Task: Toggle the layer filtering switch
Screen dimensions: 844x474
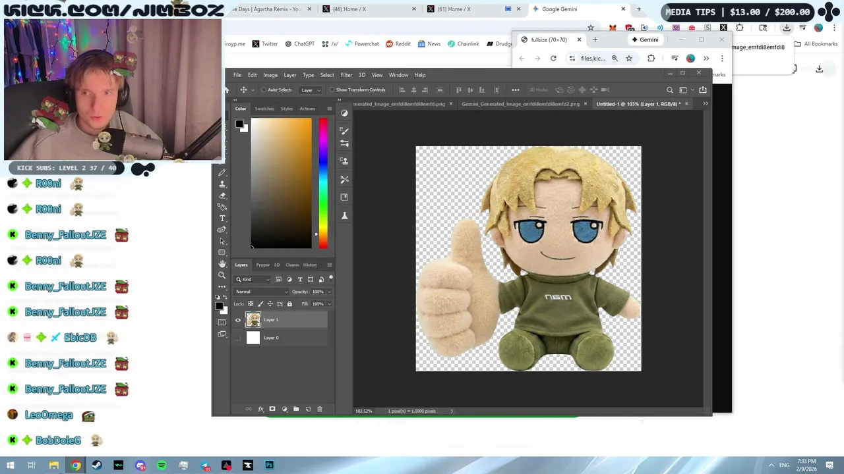Action: (x=331, y=278)
